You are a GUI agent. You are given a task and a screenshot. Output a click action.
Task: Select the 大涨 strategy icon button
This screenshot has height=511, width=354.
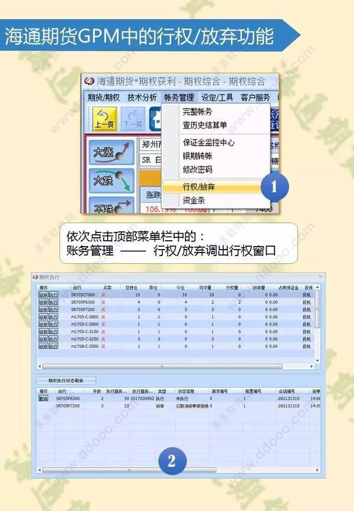pyautogui.click(x=111, y=152)
